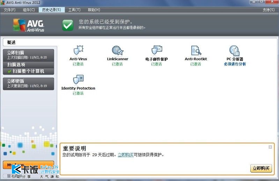Click the 立即购买 link in notice text

coord(125,155)
